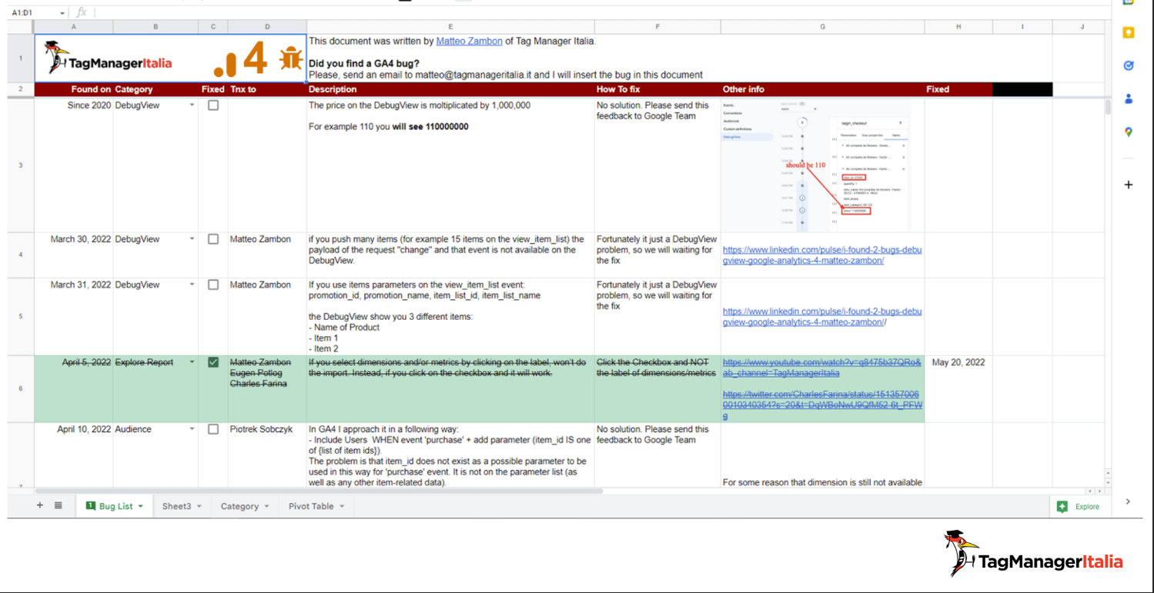
Task: Open the YouTube link in Explore Report row
Action: (821, 368)
